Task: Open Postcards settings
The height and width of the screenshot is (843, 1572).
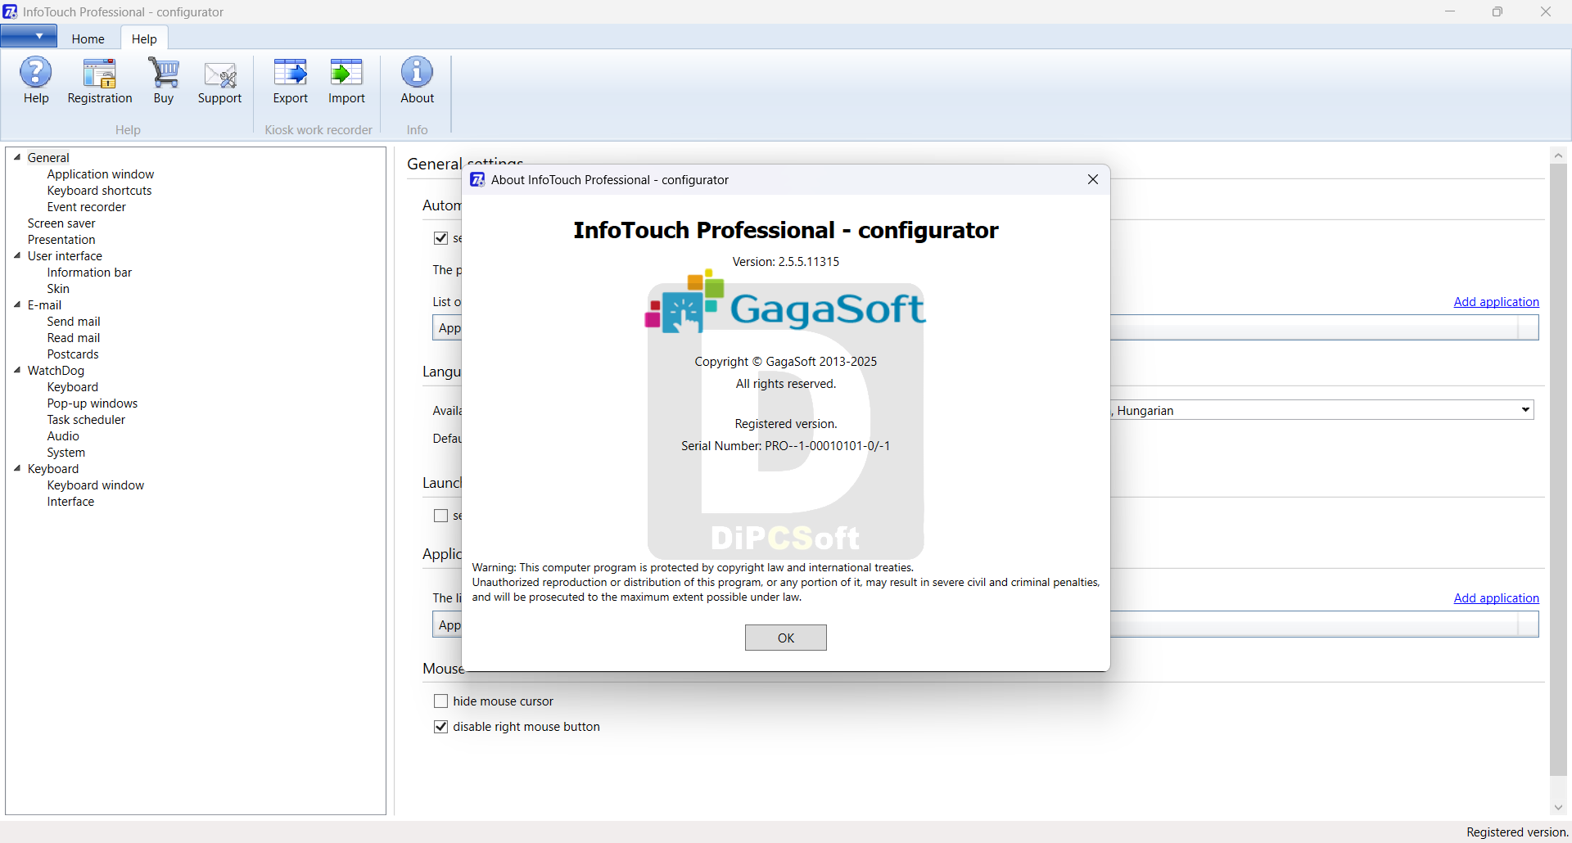Action: [73, 354]
